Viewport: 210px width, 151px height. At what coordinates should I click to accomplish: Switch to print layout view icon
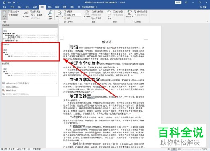(x=174, y=149)
